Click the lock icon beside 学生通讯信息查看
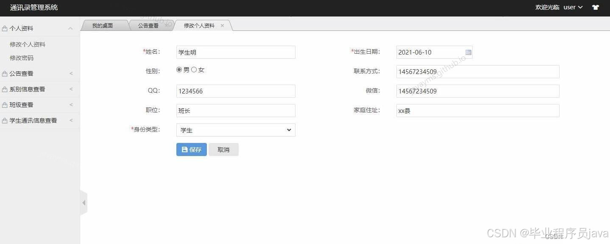The height and width of the screenshot is (244, 610). point(5,121)
